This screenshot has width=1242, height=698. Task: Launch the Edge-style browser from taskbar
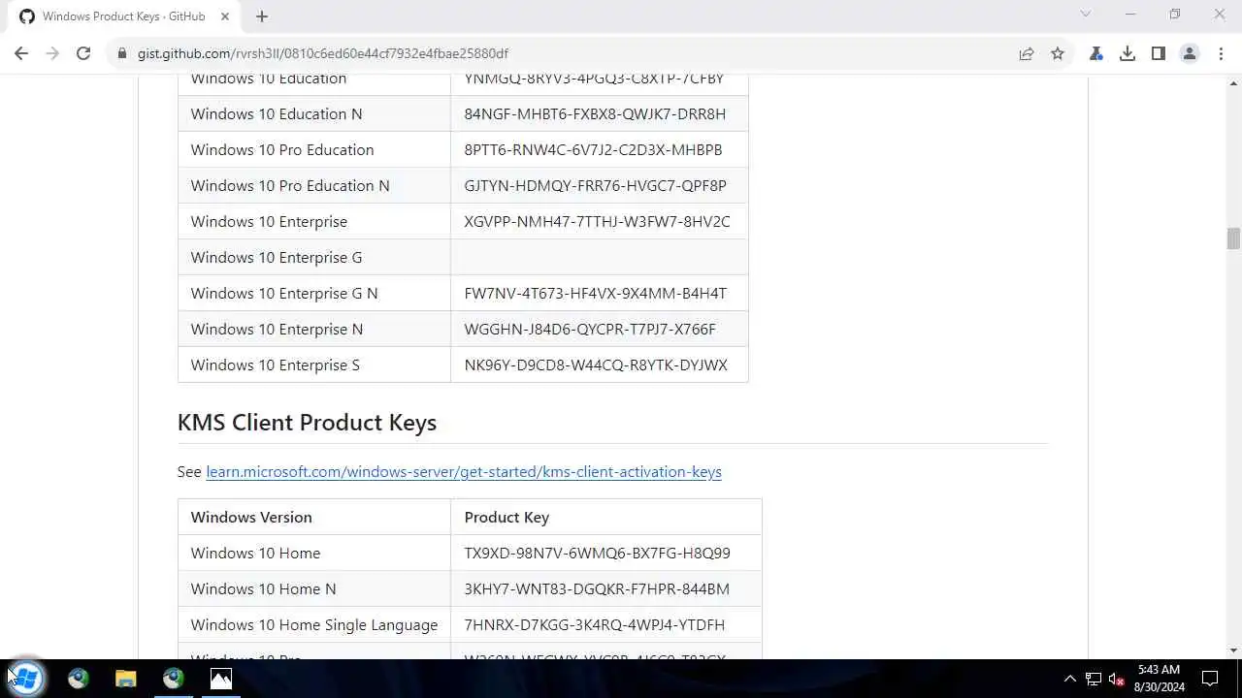pyautogui.click(x=79, y=679)
